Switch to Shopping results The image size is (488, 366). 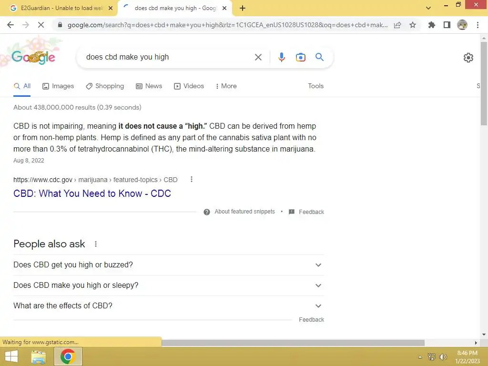tap(105, 86)
